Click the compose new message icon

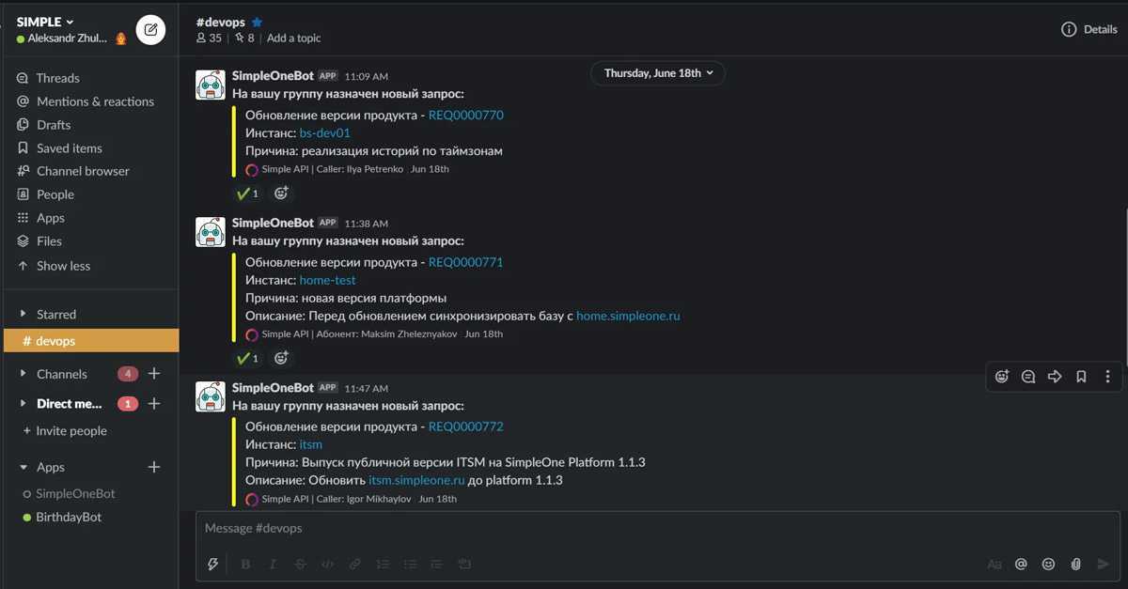click(150, 30)
